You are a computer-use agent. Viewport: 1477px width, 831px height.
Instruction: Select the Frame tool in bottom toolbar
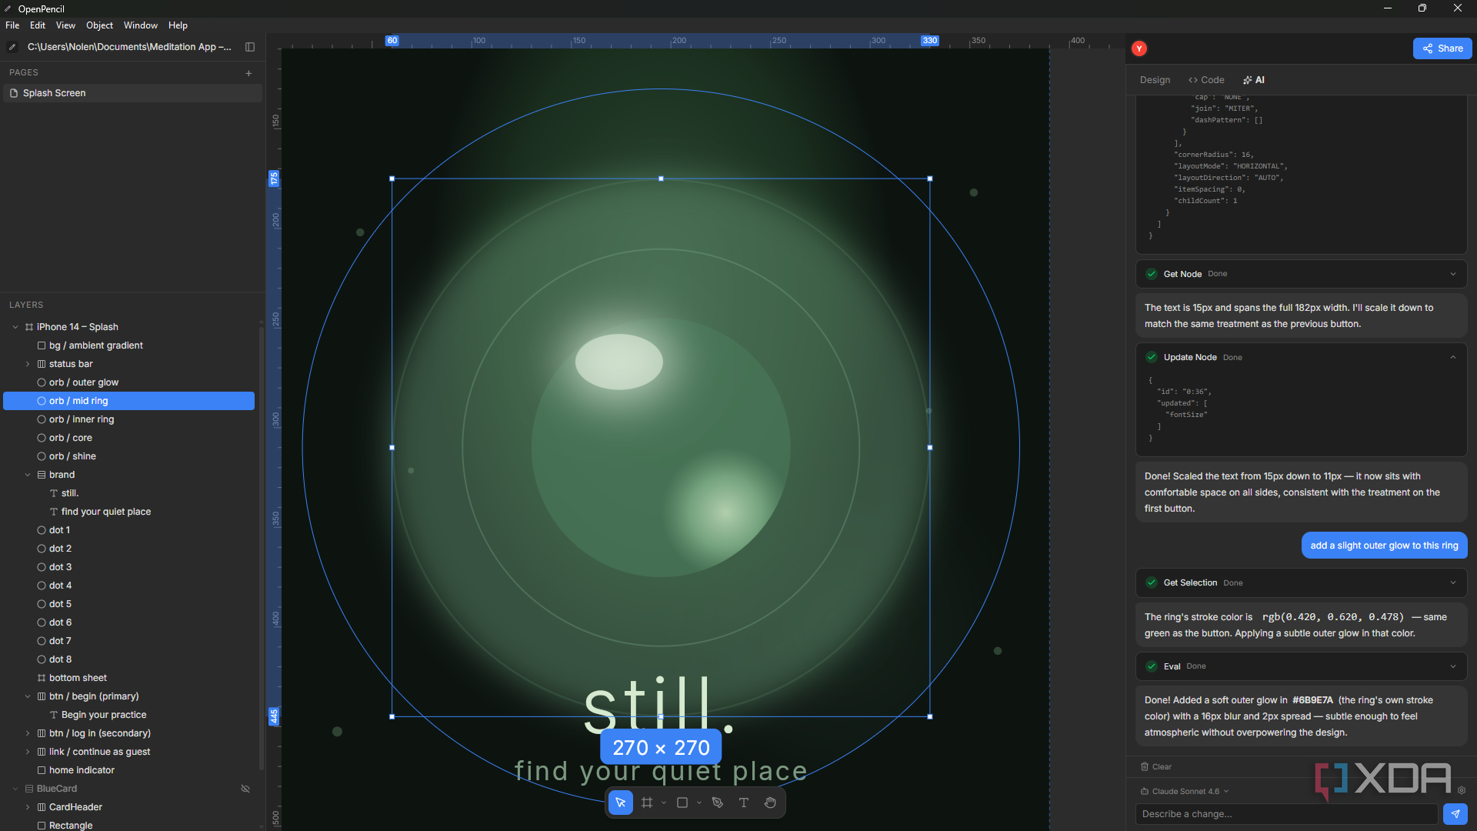pyautogui.click(x=647, y=803)
